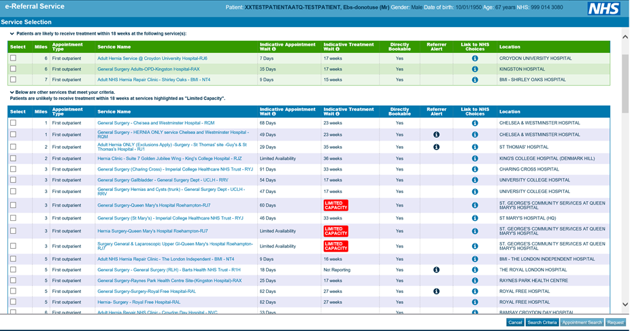This screenshot has height=331, width=630.
Task: Click the Search Criteria button
Action: [542, 322]
